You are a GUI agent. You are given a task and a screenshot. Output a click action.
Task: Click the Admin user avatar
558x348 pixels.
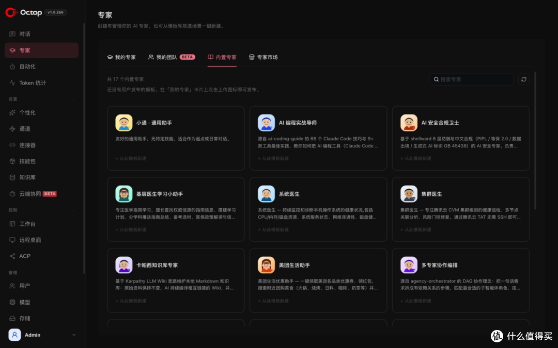coord(14,335)
